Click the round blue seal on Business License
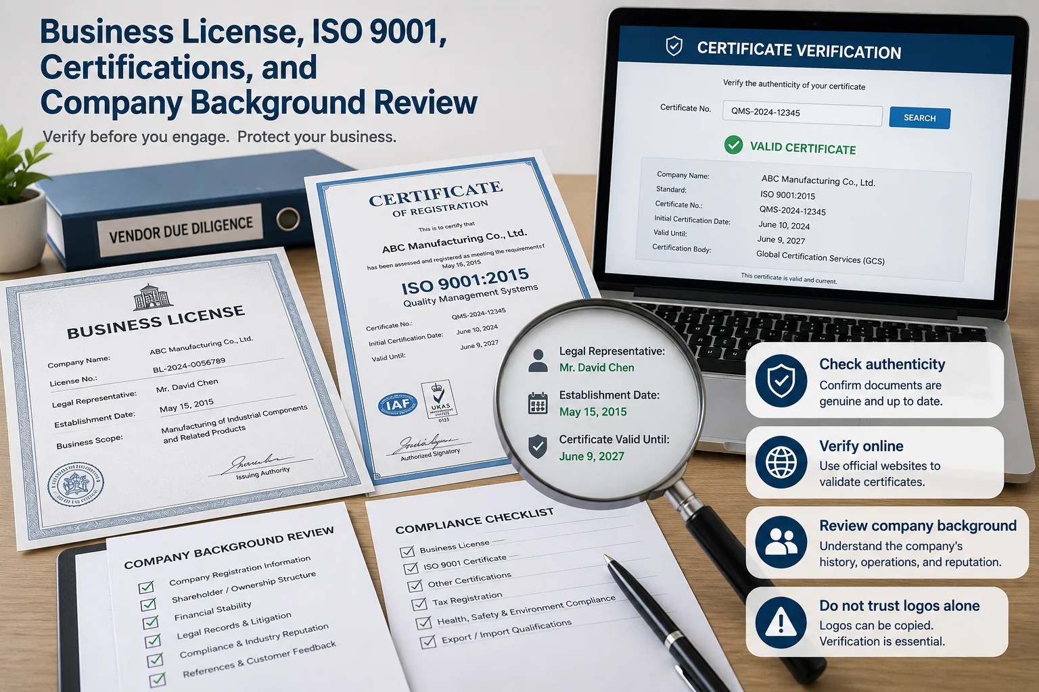 (x=76, y=485)
